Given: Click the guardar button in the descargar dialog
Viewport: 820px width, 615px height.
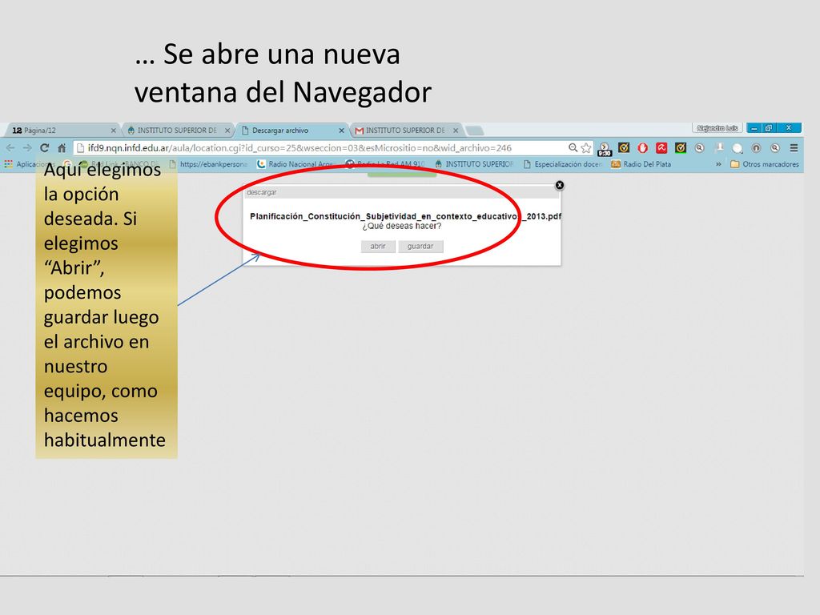Looking at the screenshot, I should [x=420, y=247].
